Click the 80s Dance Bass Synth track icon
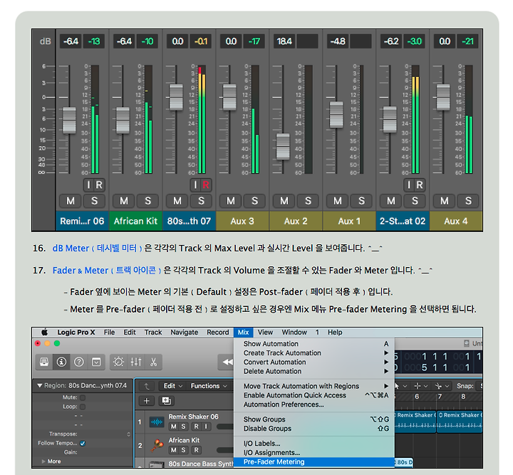Viewport: 513px width, 475px height. tap(157, 464)
